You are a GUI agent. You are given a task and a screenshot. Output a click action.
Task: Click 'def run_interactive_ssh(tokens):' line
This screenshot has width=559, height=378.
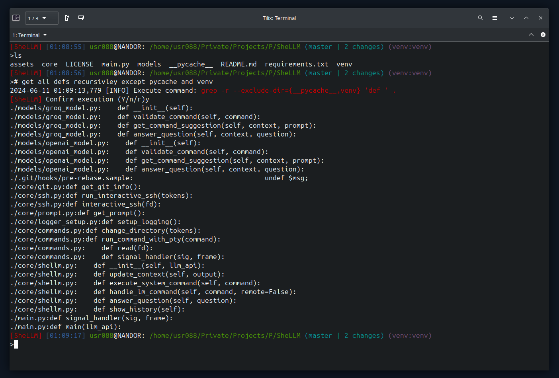point(129,195)
